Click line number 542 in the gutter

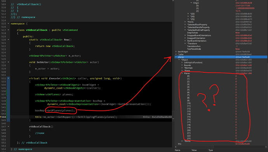pyautogui.click(x=3, y=110)
